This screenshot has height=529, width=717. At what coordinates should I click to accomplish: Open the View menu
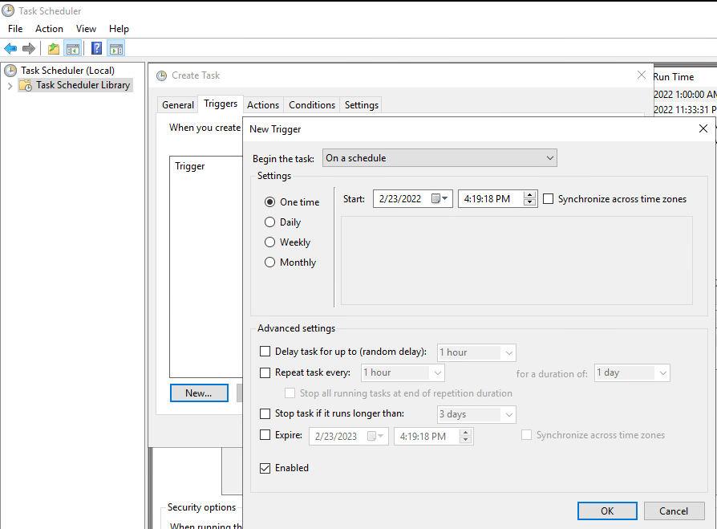pos(86,29)
